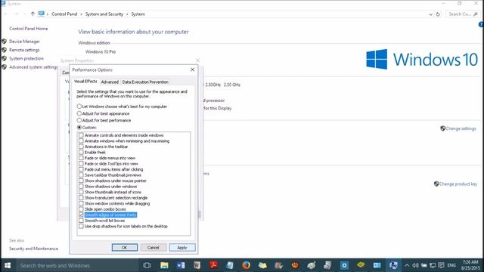Enable Save taskbar thumbnail previews
Image resolution: width=484 pixels, height=272 pixels.
coord(81,175)
